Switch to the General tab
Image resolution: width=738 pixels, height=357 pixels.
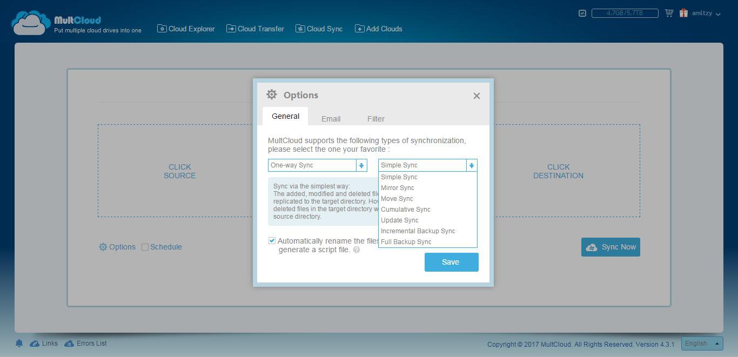[x=285, y=116]
